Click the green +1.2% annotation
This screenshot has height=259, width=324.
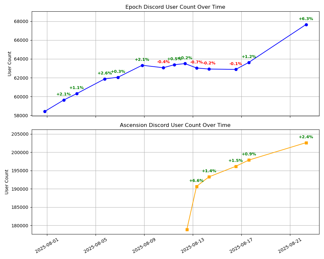pyautogui.click(x=249, y=57)
